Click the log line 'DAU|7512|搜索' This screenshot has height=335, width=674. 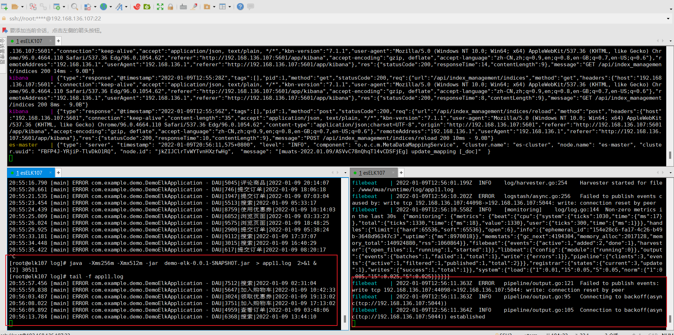coord(163,283)
